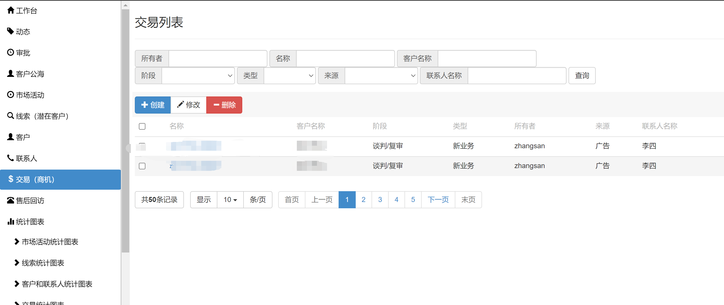The width and height of the screenshot is (724, 305).
Task: Click the 共50条记录 record count
Action: 159,199
